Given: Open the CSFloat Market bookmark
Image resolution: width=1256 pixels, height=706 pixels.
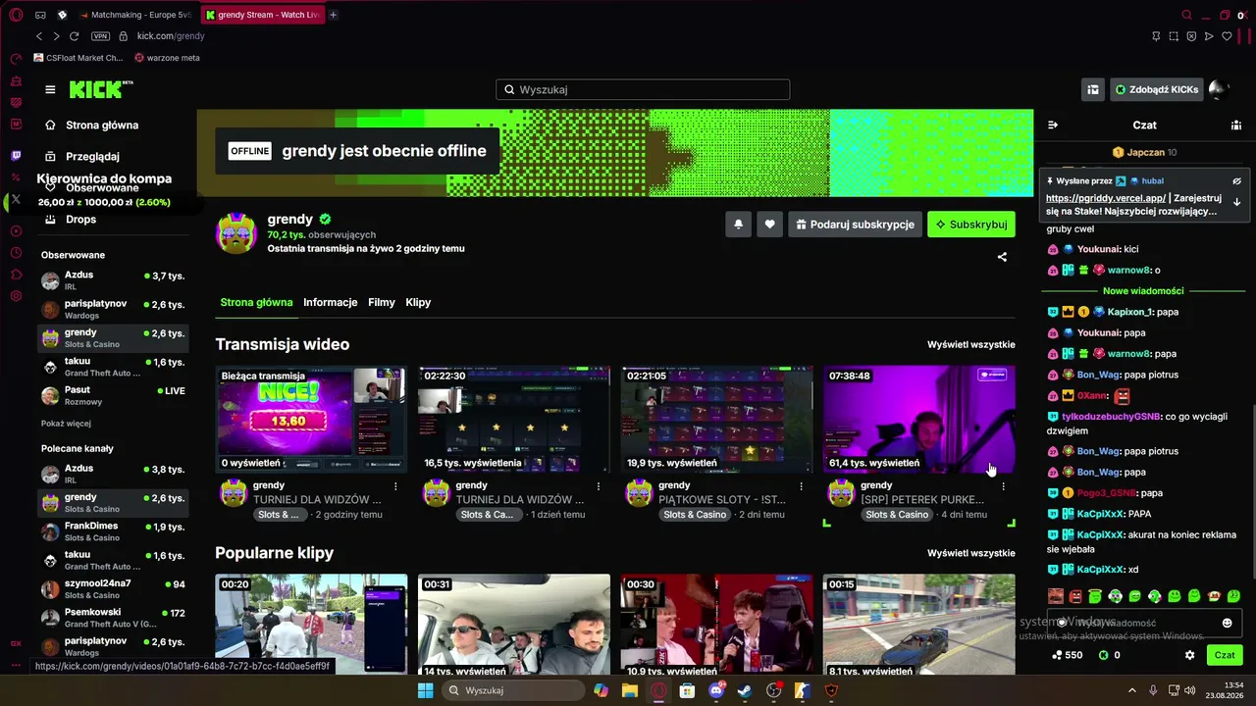Looking at the screenshot, I should (78, 58).
